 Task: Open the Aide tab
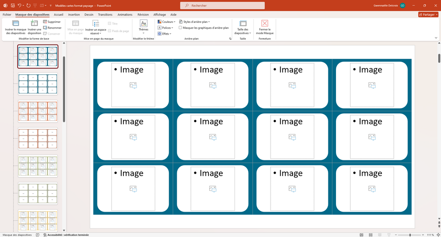[174, 14]
